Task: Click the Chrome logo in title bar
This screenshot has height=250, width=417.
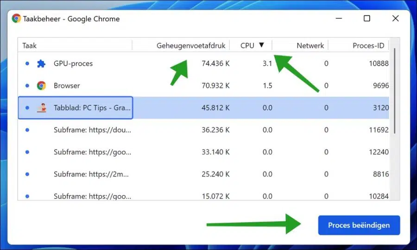Action: point(16,18)
